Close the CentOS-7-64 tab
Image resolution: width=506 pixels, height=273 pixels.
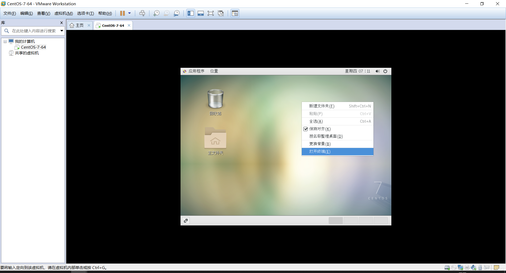coord(129,25)
